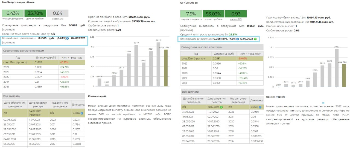Click Mosenergo +24.31% change cell

72,67
